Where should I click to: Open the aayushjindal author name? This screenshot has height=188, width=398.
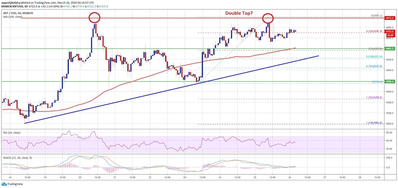pyautogui.click(x=10, y=2)
